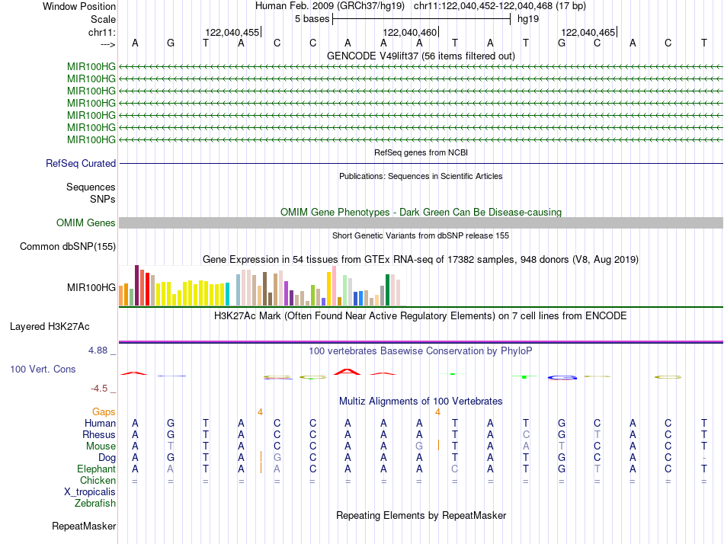Open the H3K27Ac Mark track title
Image resolution: width=724 pixels, height=544 pixels.
coord(421,316)
